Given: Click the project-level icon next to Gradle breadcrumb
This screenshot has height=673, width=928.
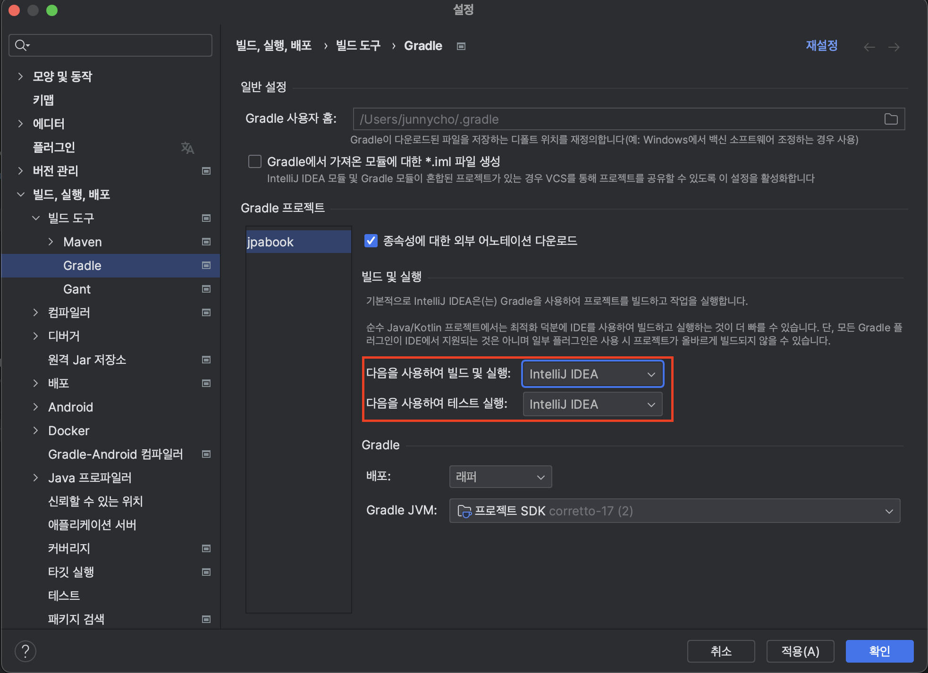Looking at the screenshot, I should pyautogui.click(x=461, y=46).
